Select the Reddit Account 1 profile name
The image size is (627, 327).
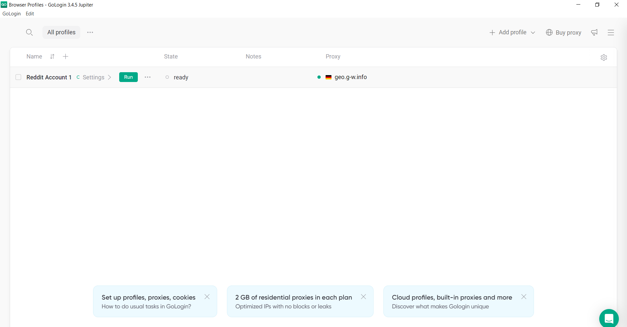click(49, 77)
